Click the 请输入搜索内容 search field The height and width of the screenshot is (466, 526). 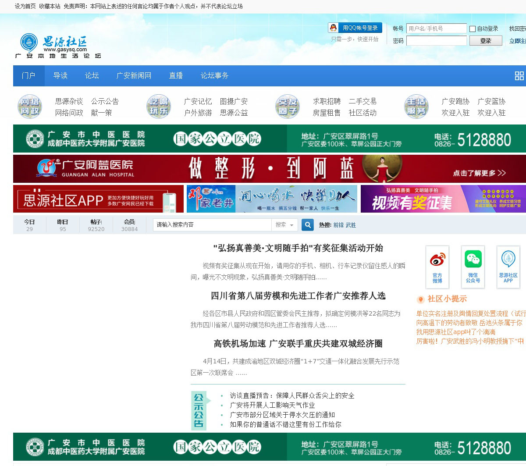click(212, 225)
